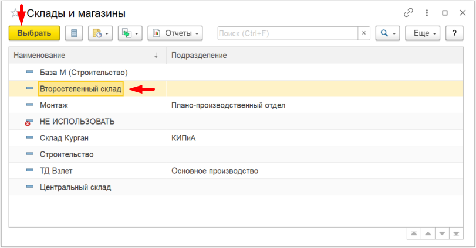The image size is (476, 248).
Task: Add the window to favorites with the star icon
Action: (x=15, y=13)
